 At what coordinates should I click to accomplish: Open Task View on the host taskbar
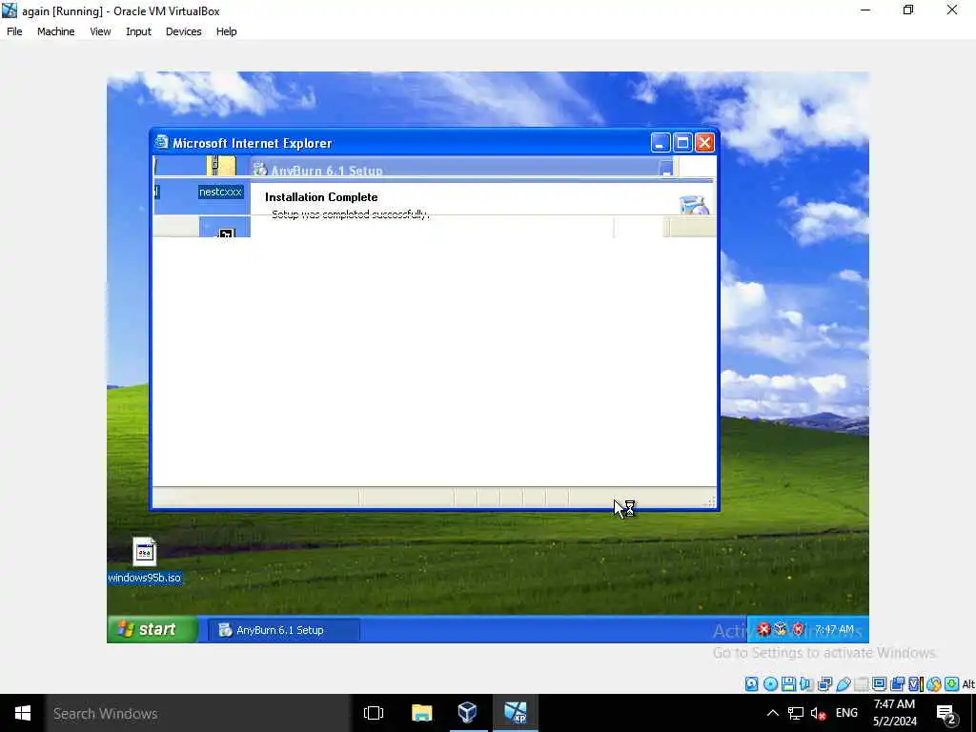coord(374,713)
